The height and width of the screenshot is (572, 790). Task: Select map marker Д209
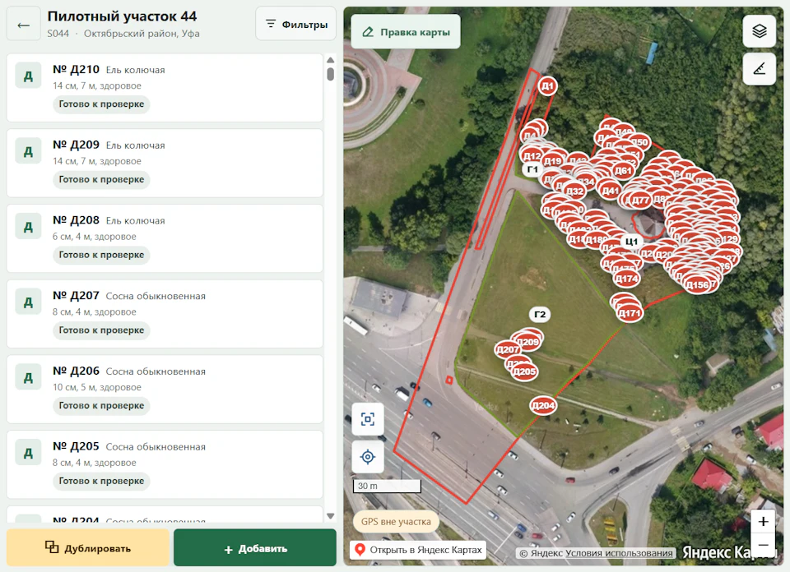528,342
